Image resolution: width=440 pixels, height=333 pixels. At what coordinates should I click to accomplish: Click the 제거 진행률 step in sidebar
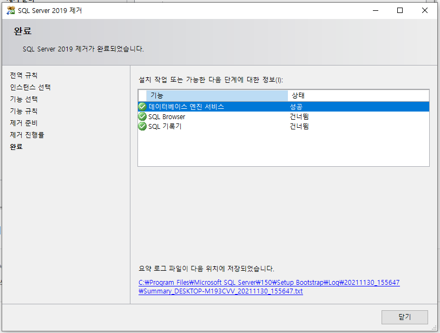[27, 135]
